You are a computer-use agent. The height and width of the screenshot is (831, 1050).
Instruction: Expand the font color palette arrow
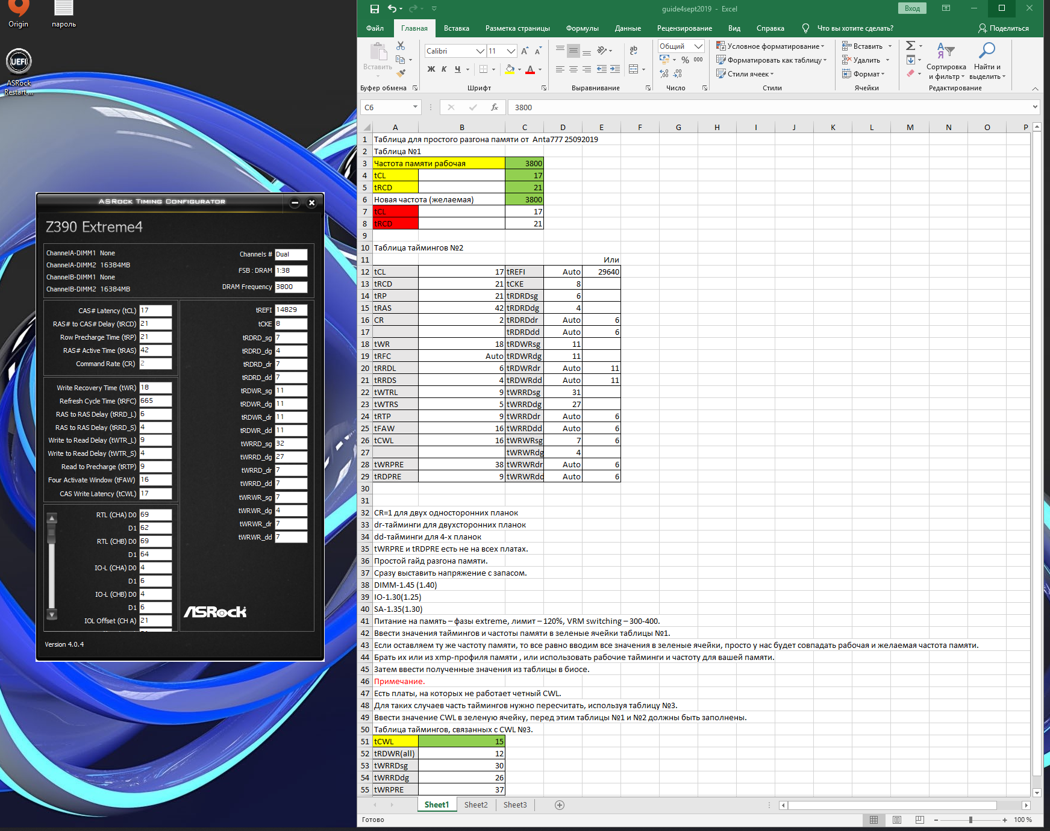[x=540, y=69]
